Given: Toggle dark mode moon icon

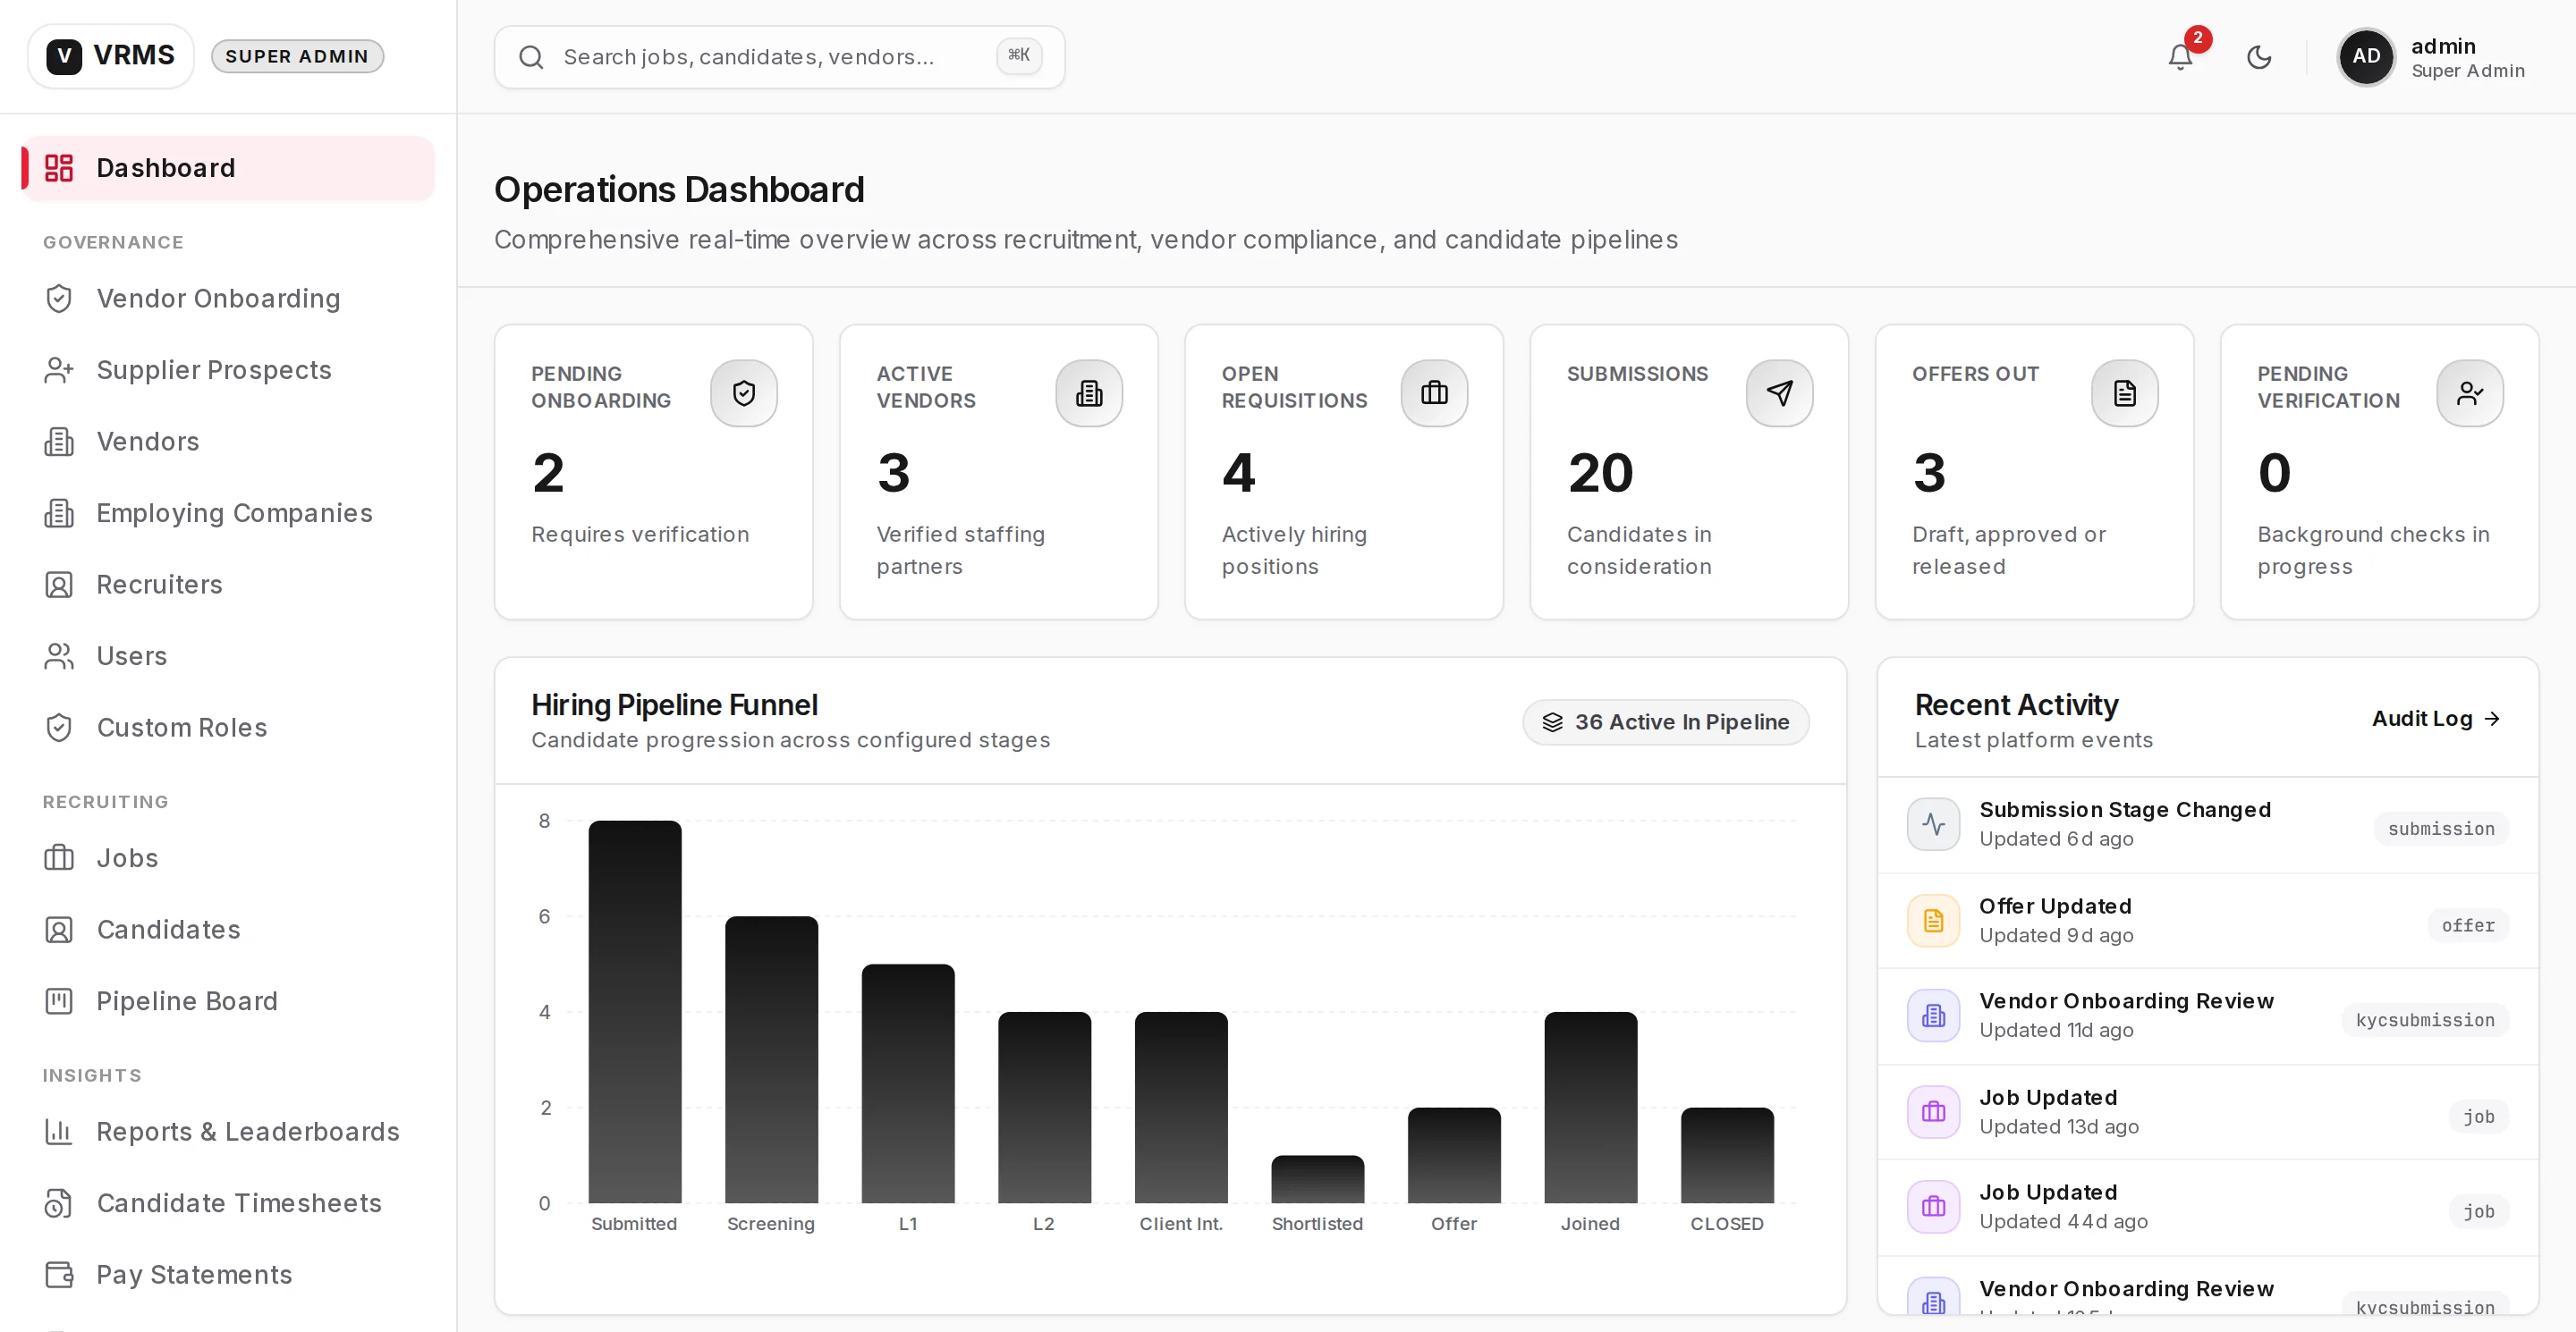Looking at the screenshot, I should pos(2259,57).
